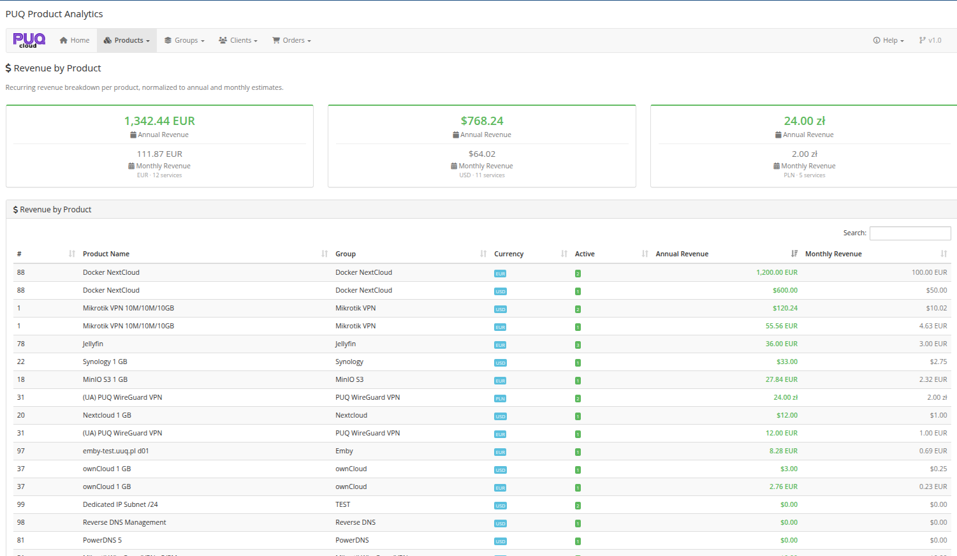Open Orders via the shopping cart icon
The width and height of the screenshot is (957, 556).
point(275,40)
